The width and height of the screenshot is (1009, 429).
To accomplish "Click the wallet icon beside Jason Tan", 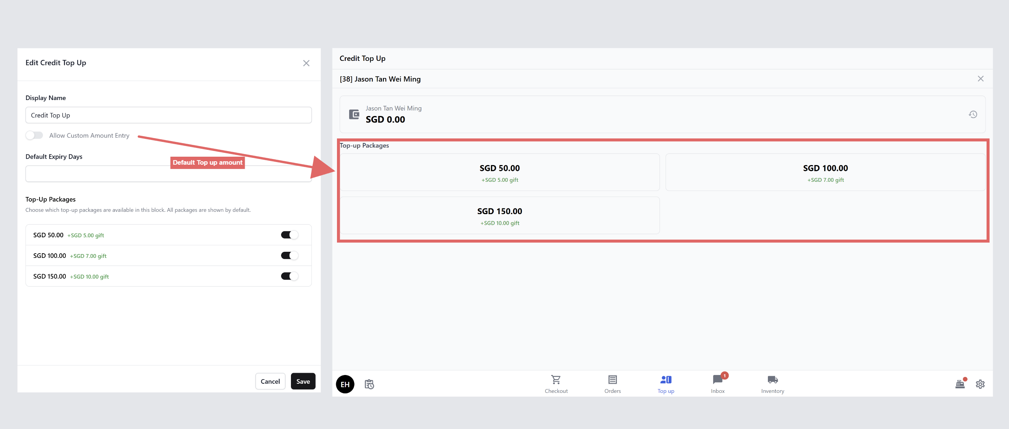I will coord(354,114).
